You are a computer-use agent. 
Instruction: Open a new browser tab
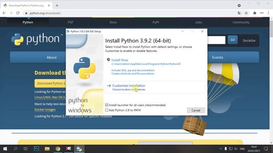[57, 6]
